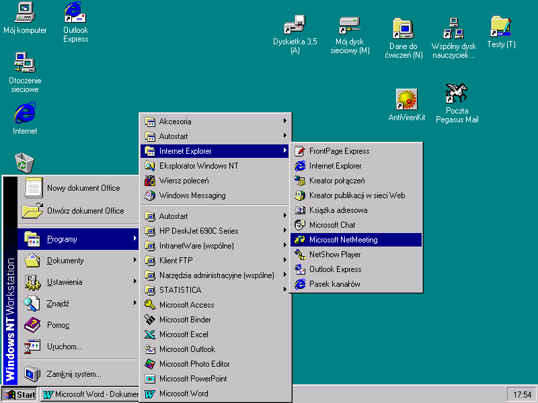Image resolution: width=538 pixels, height=403 pixels.
Task: Click the Microsoft Access key icon
Action: coord(150,305)
